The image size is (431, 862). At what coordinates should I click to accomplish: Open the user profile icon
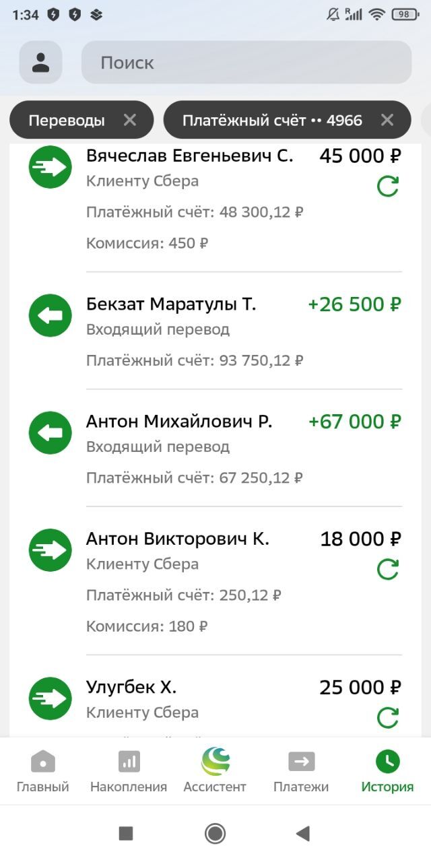[40, 63]
